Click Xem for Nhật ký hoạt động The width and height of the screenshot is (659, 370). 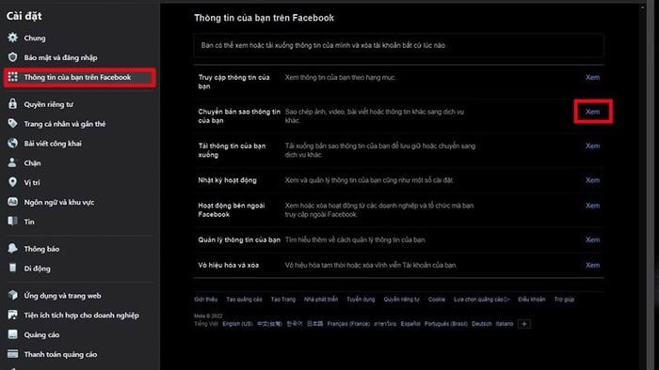point(592,180)
